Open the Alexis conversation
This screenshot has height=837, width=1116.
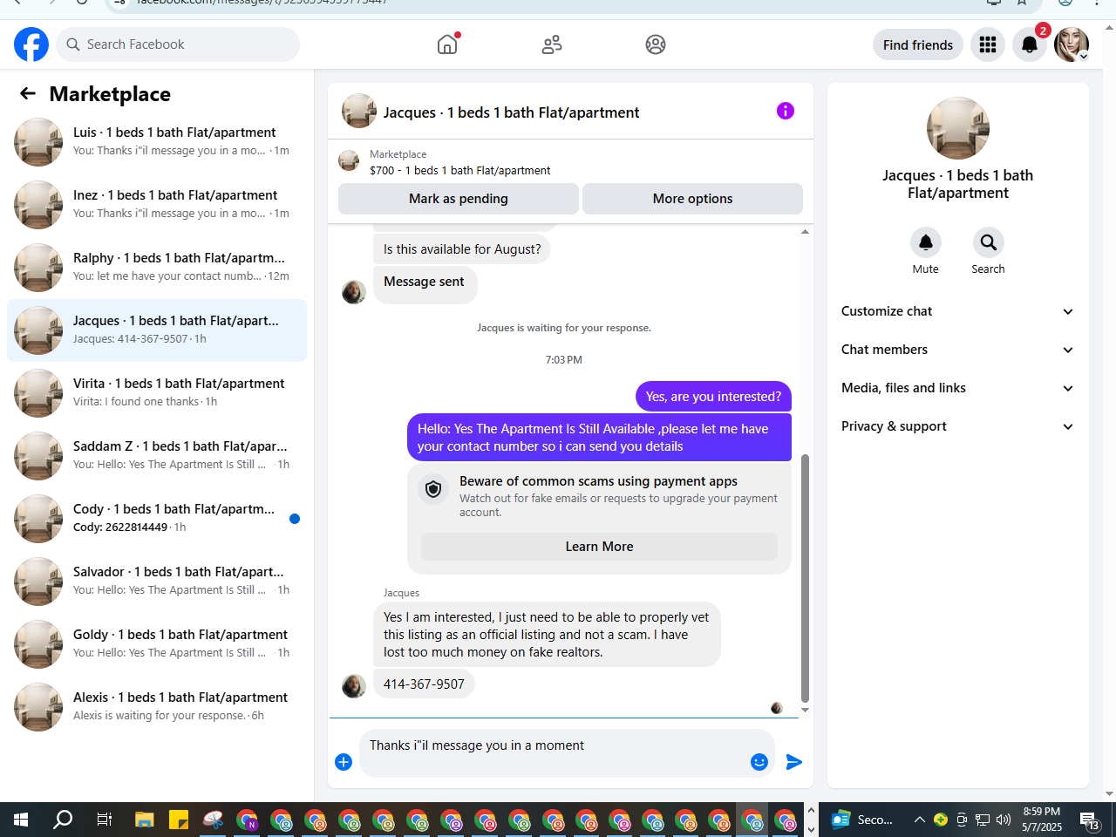click(157, 707)
